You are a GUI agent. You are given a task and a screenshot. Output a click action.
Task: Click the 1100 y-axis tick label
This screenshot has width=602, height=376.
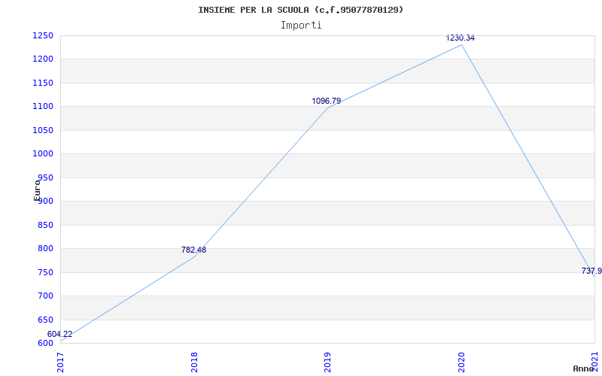(42, 107)
